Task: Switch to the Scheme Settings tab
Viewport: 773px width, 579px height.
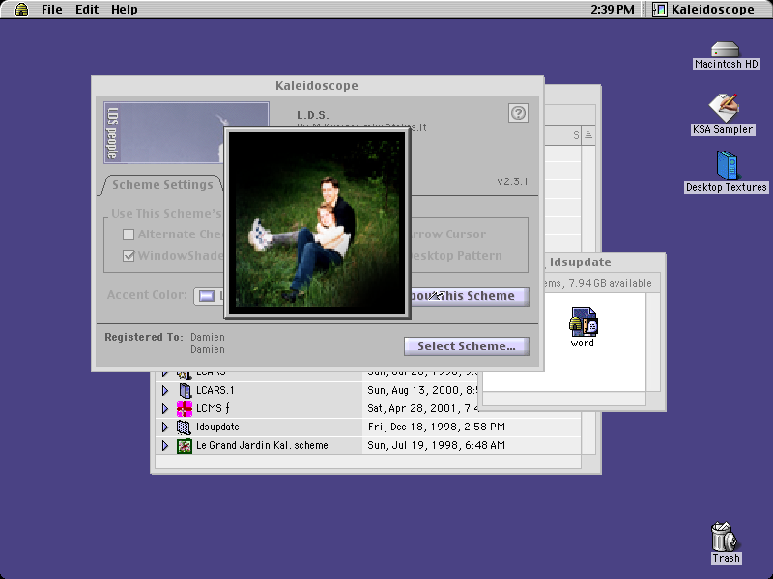Action: point(162,185)
